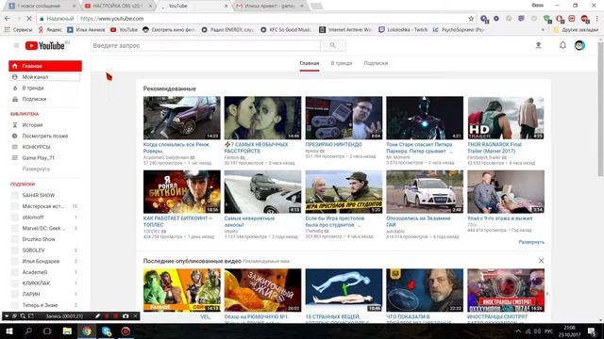Open File Explorer from the taskbar
This screenshot has height=339, width=604.
coord(67,331)
